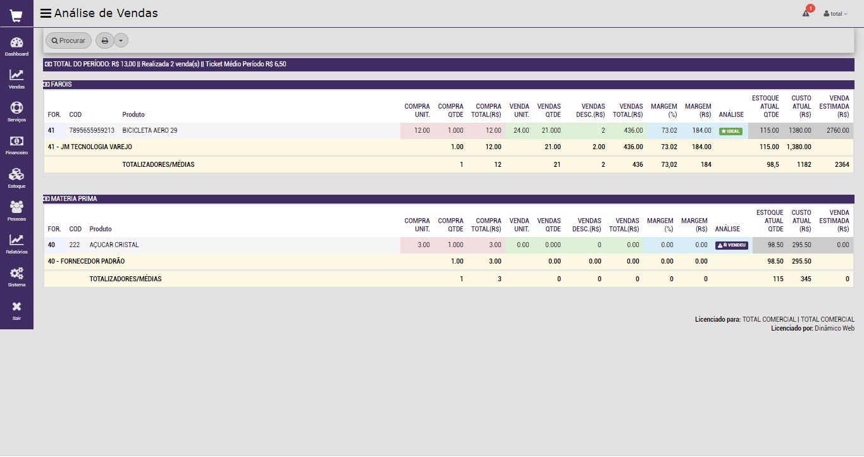This screenshot has width=864, height=457.
Task: Expand the print options dropdown arrow
Action: pyautogui.click(x=121, y=40)
